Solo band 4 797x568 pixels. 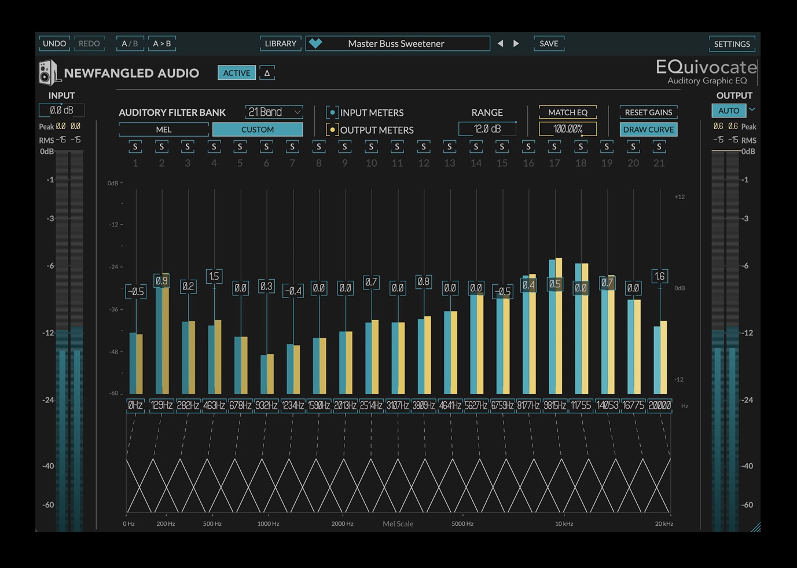tap(214, 146)
